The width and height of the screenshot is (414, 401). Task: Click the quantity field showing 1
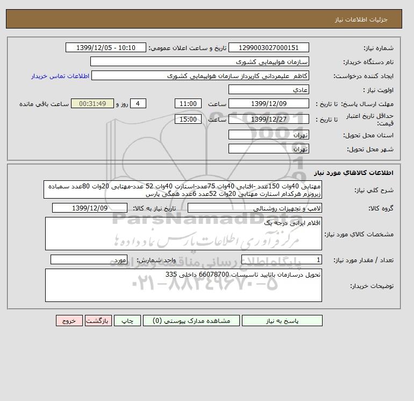point(281,259)
